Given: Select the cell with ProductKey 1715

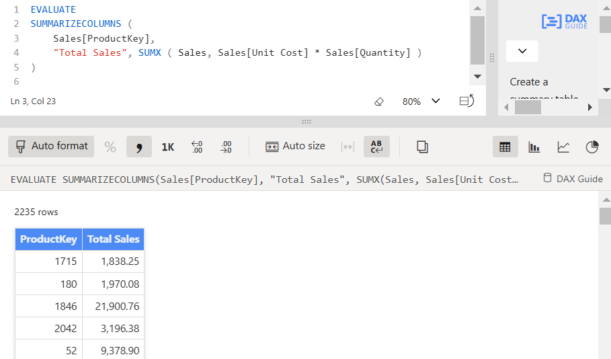Looking at the screenshot, I should 48,261.
